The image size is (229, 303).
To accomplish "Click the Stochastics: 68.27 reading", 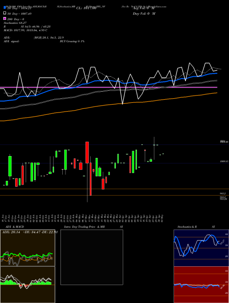I will click(x=15, y=23).
